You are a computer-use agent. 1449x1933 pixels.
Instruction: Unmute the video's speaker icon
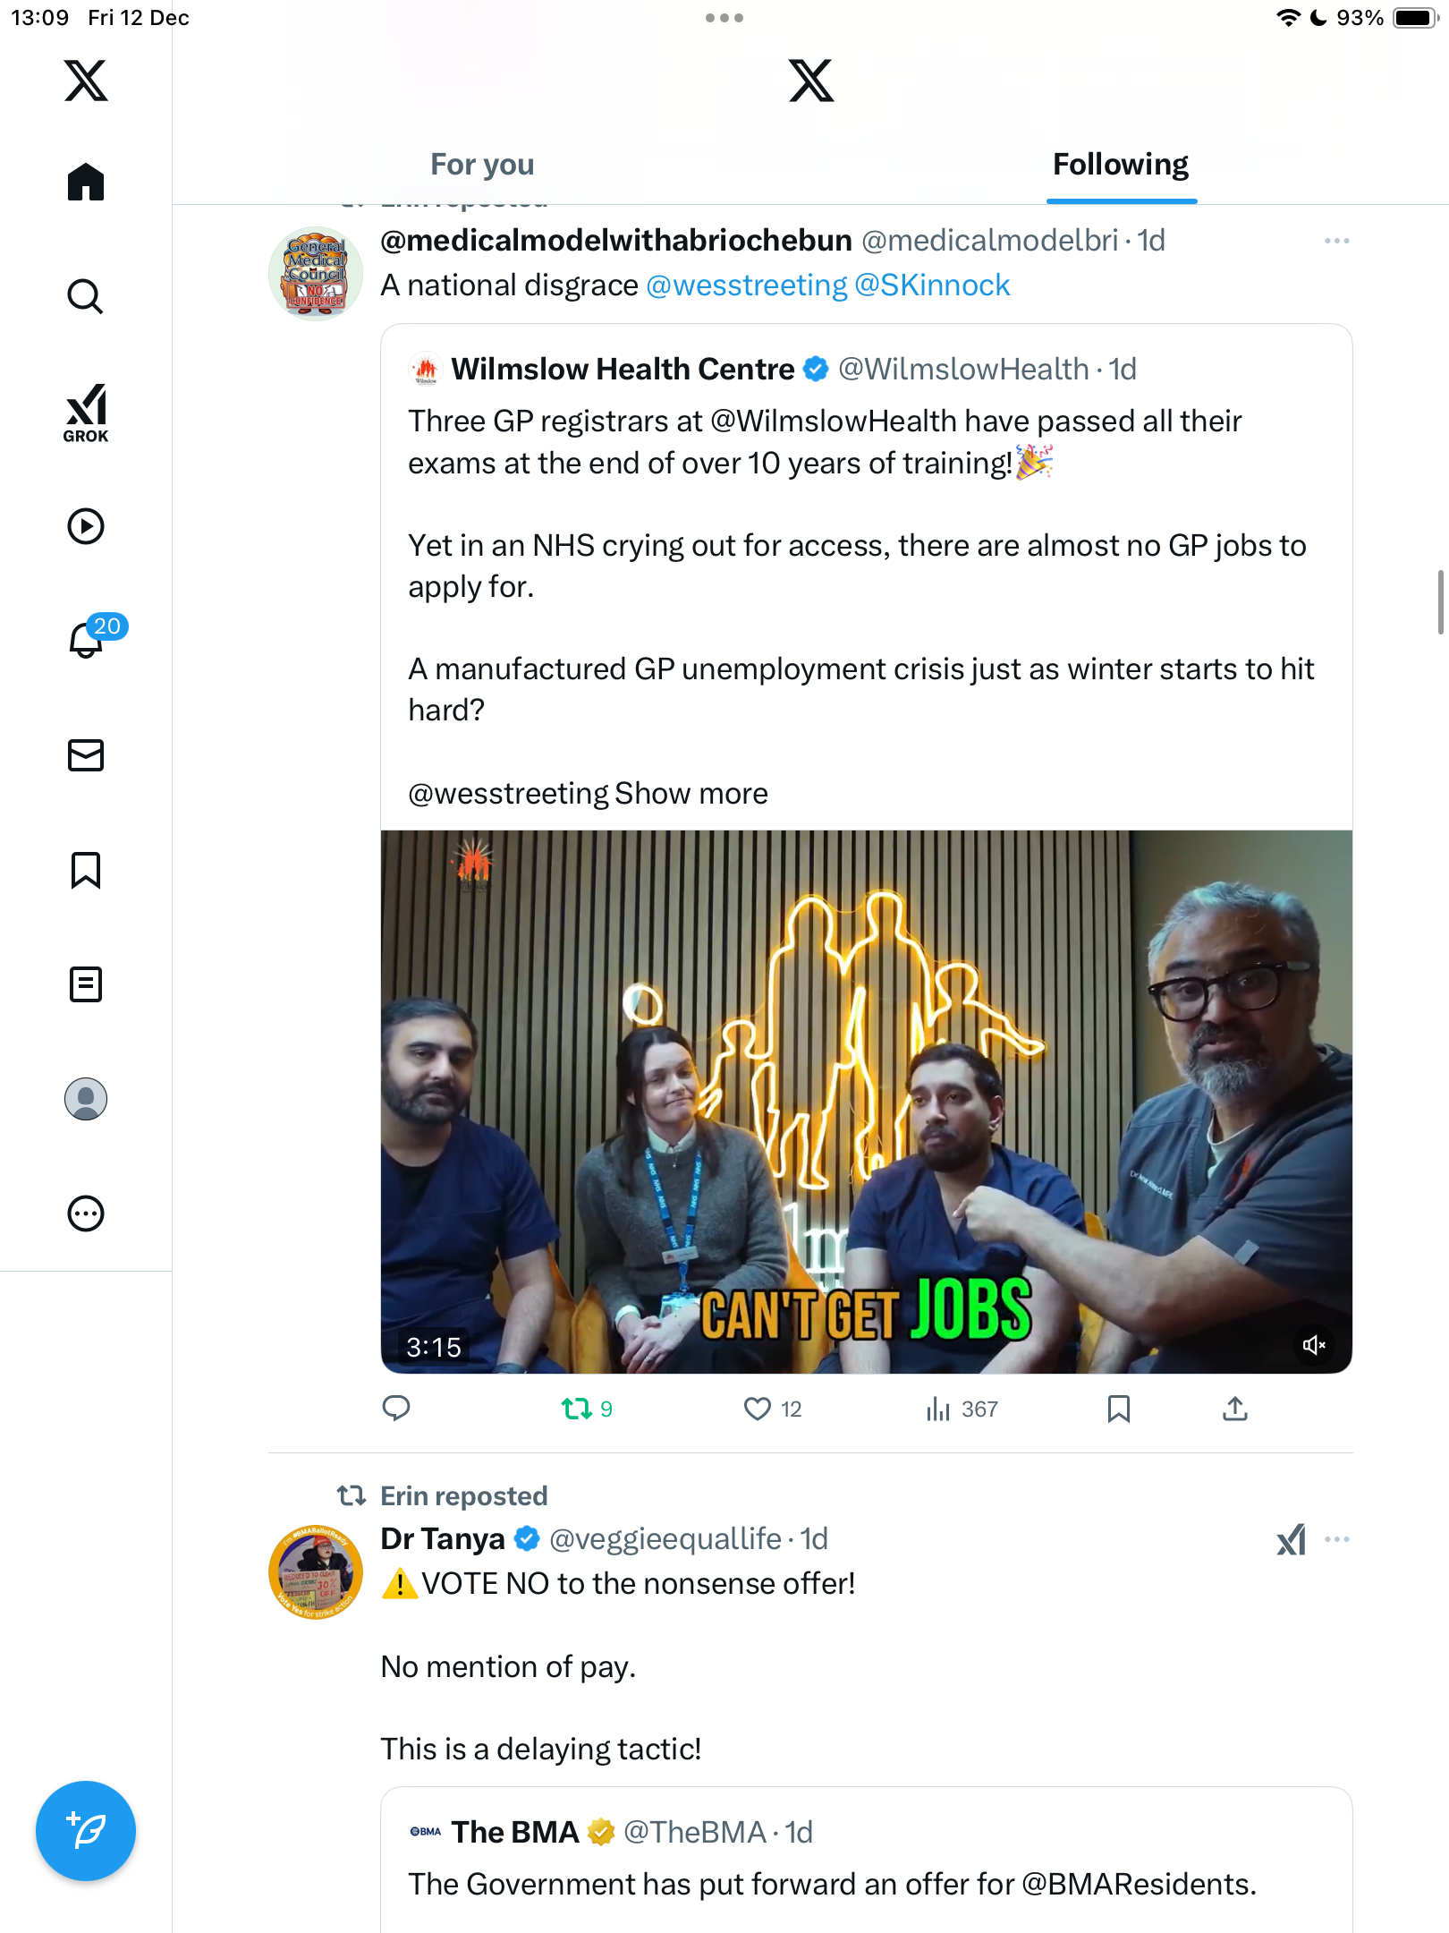pyautogui.click(x=1313, y=1345)
